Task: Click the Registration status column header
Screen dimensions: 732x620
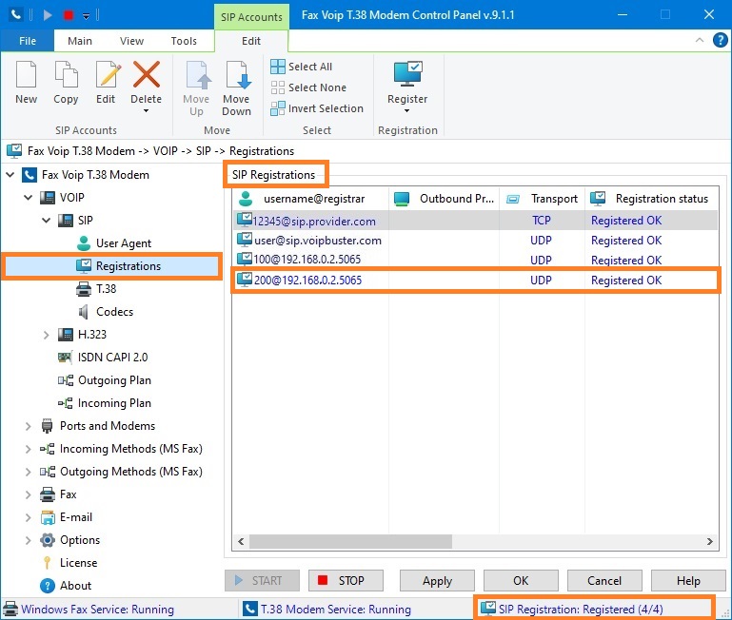Action: click(x=651, y=199)
